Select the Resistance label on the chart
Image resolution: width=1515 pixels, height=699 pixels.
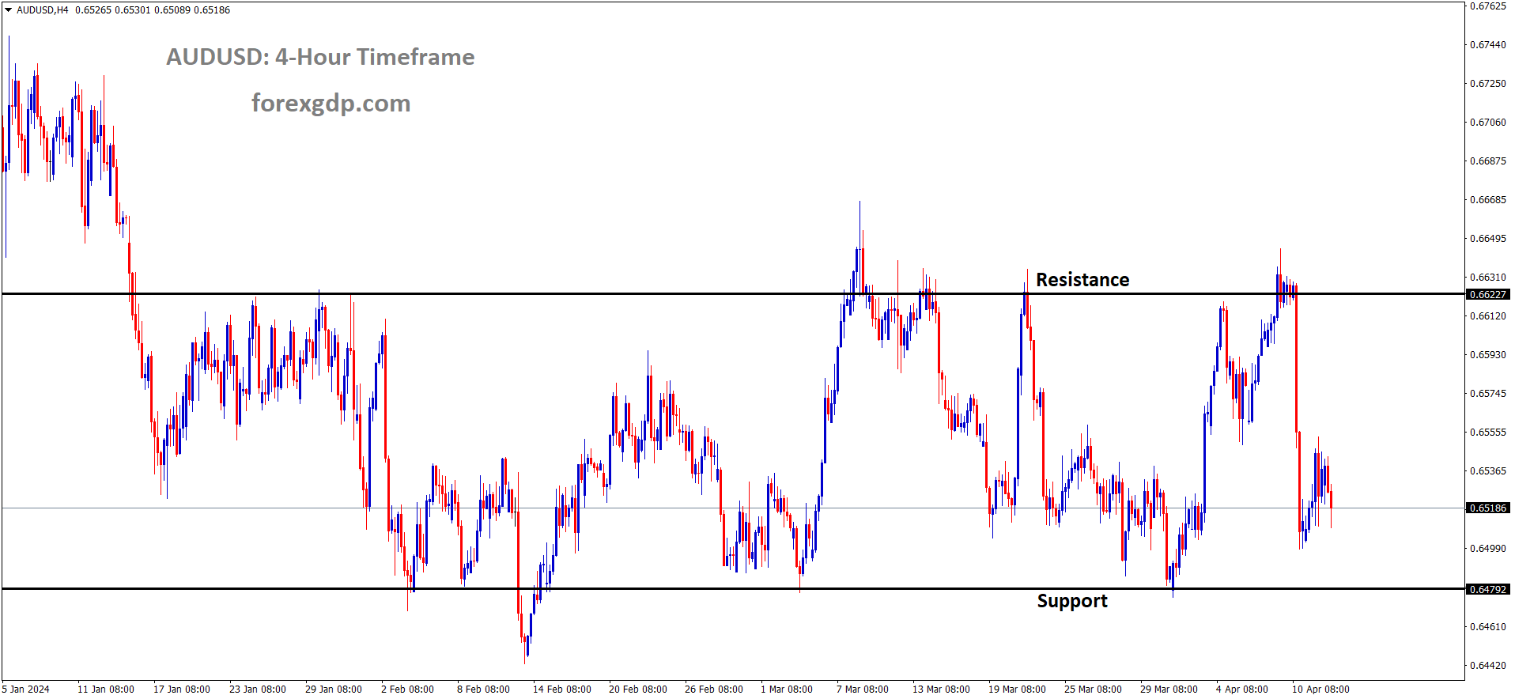coord(1082,280)
